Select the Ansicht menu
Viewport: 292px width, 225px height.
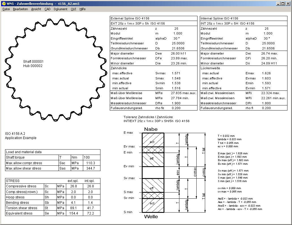[36, 9]
